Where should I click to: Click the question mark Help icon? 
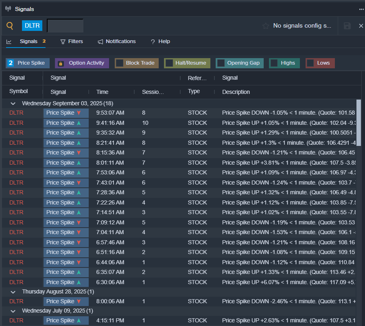coord(153,41)
